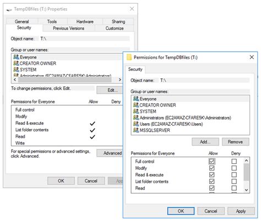Image resolution: width=261 pixels, height=222 pixels.
Task: Click the Everyone group icon in Permissions dialog
Action: (x=136, y=99)
